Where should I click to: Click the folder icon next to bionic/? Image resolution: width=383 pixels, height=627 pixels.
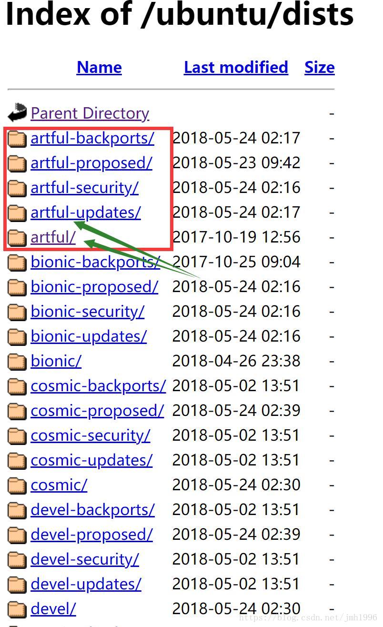pos(17,361)
